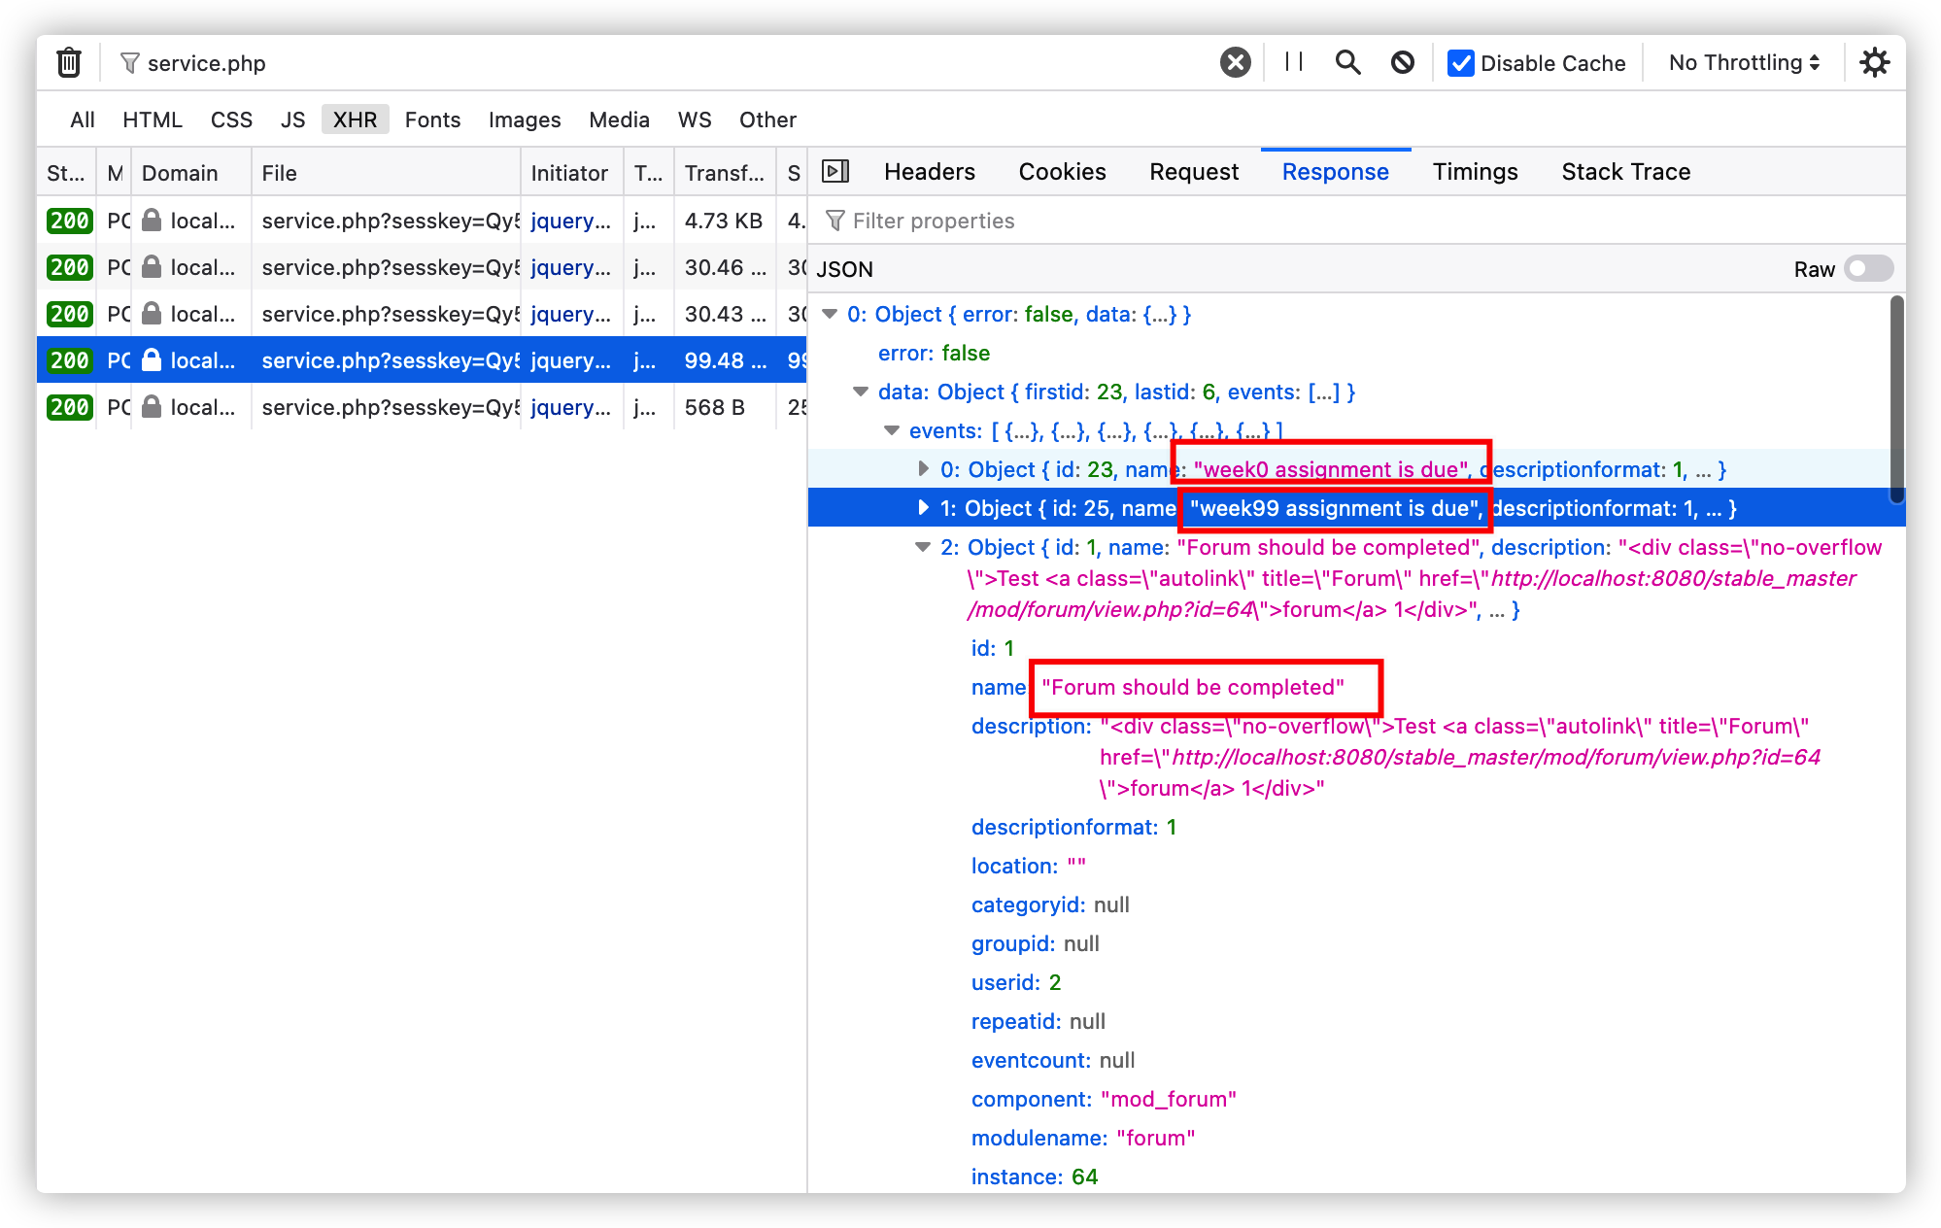Viewport: 1941px width, 1228px height.
Task: Click the trash icon to clear requests
Action: pos(69,63)
